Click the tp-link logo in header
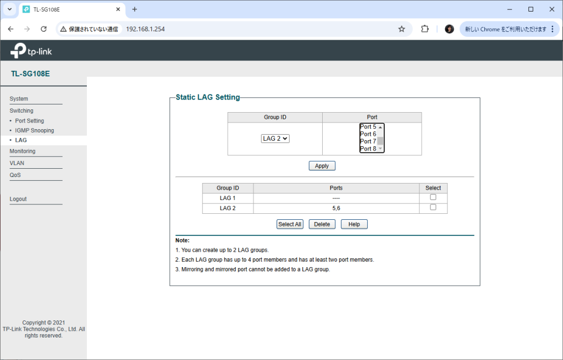This screenshot has height=360, width=563. pos(31,51)
